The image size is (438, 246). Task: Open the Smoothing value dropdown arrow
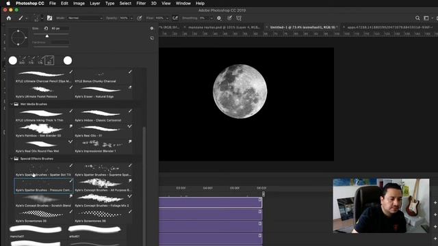click(211, 18)
